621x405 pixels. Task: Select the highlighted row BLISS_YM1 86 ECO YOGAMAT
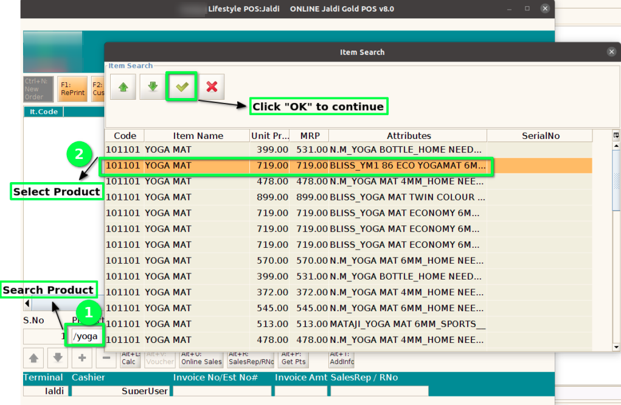click(x=349, y=166)
